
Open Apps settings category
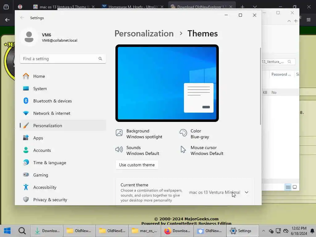63,138
